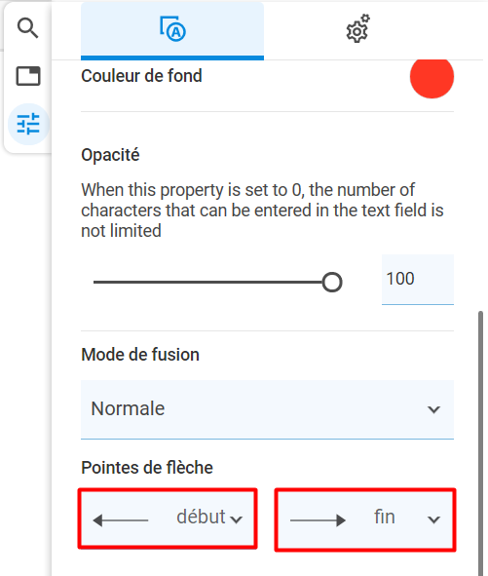
Task: Open the fin arrowhead dropdown
Action: click(365, 519)
